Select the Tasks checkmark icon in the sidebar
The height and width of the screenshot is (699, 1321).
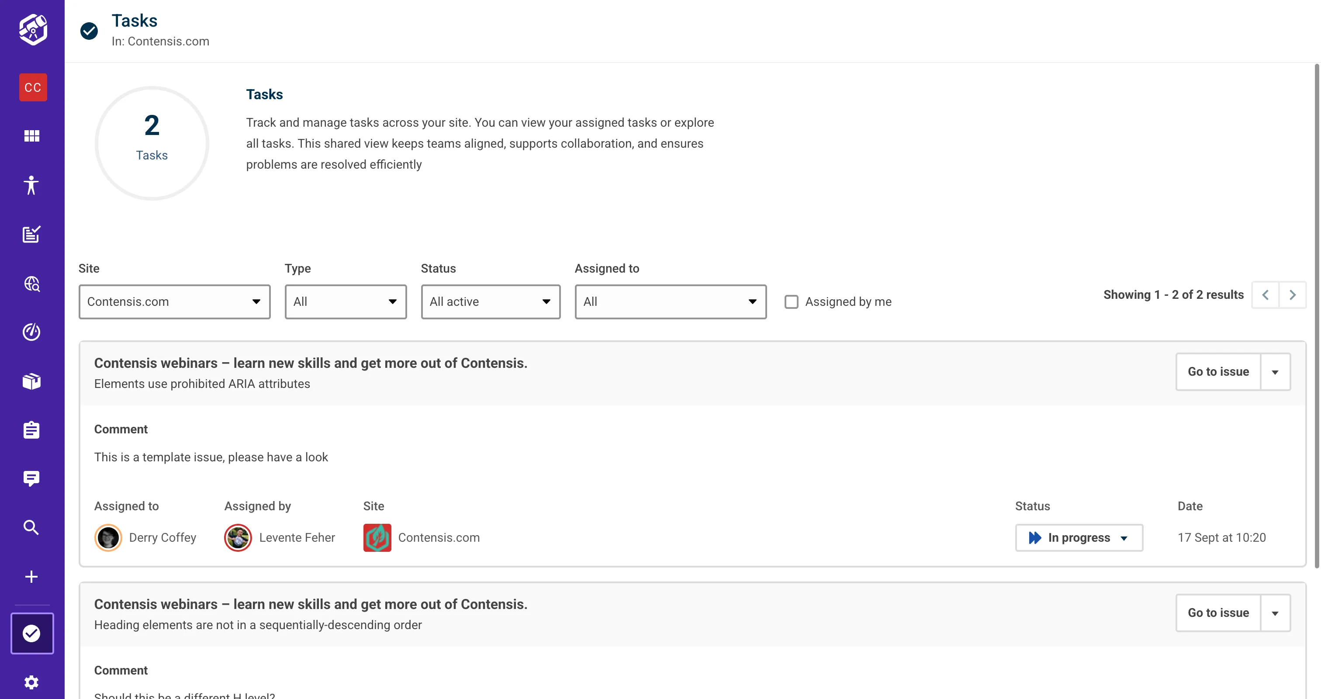pos(32,633)
